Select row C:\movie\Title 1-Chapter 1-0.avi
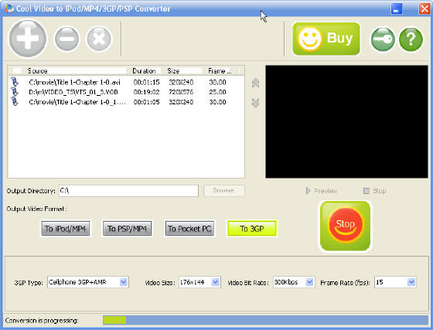This screenshot has width=433, height=330. pos(126,82)
